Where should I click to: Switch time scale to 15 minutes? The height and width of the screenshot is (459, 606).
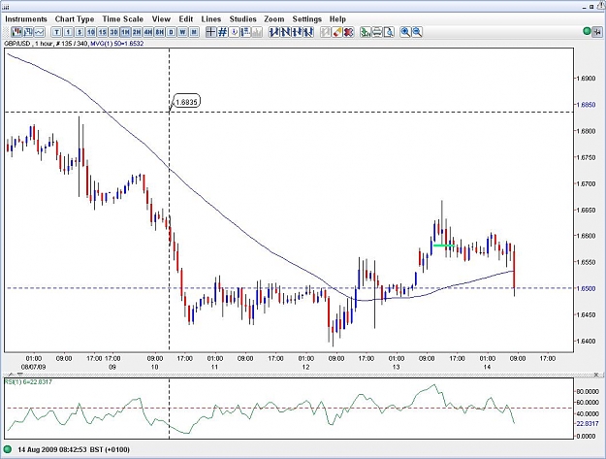click(103, 32)
